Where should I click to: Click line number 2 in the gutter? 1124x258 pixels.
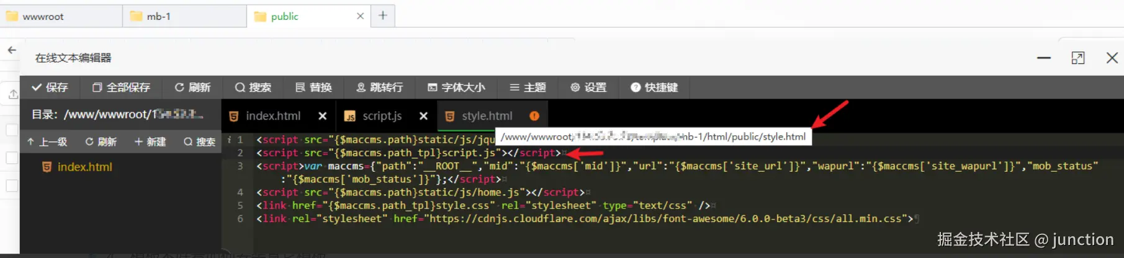click(240, 153)
